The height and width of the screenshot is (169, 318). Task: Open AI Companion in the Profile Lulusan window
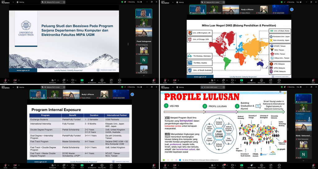[x=252, y=166]
